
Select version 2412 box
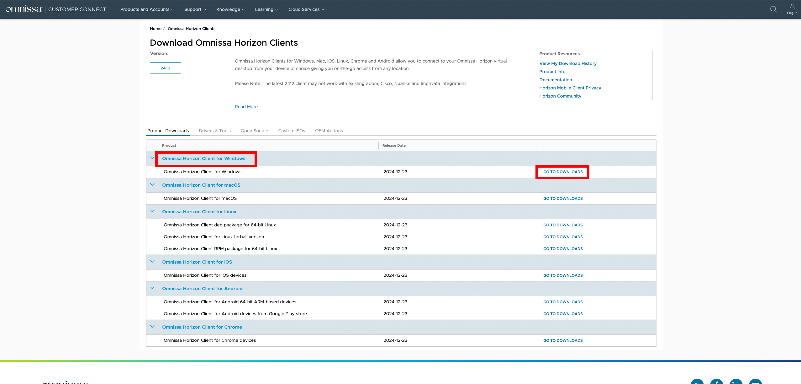point(165,68)
